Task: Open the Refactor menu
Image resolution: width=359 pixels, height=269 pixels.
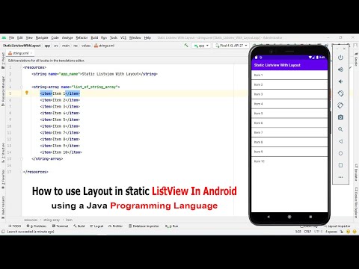Action: (x=82, y=37)
